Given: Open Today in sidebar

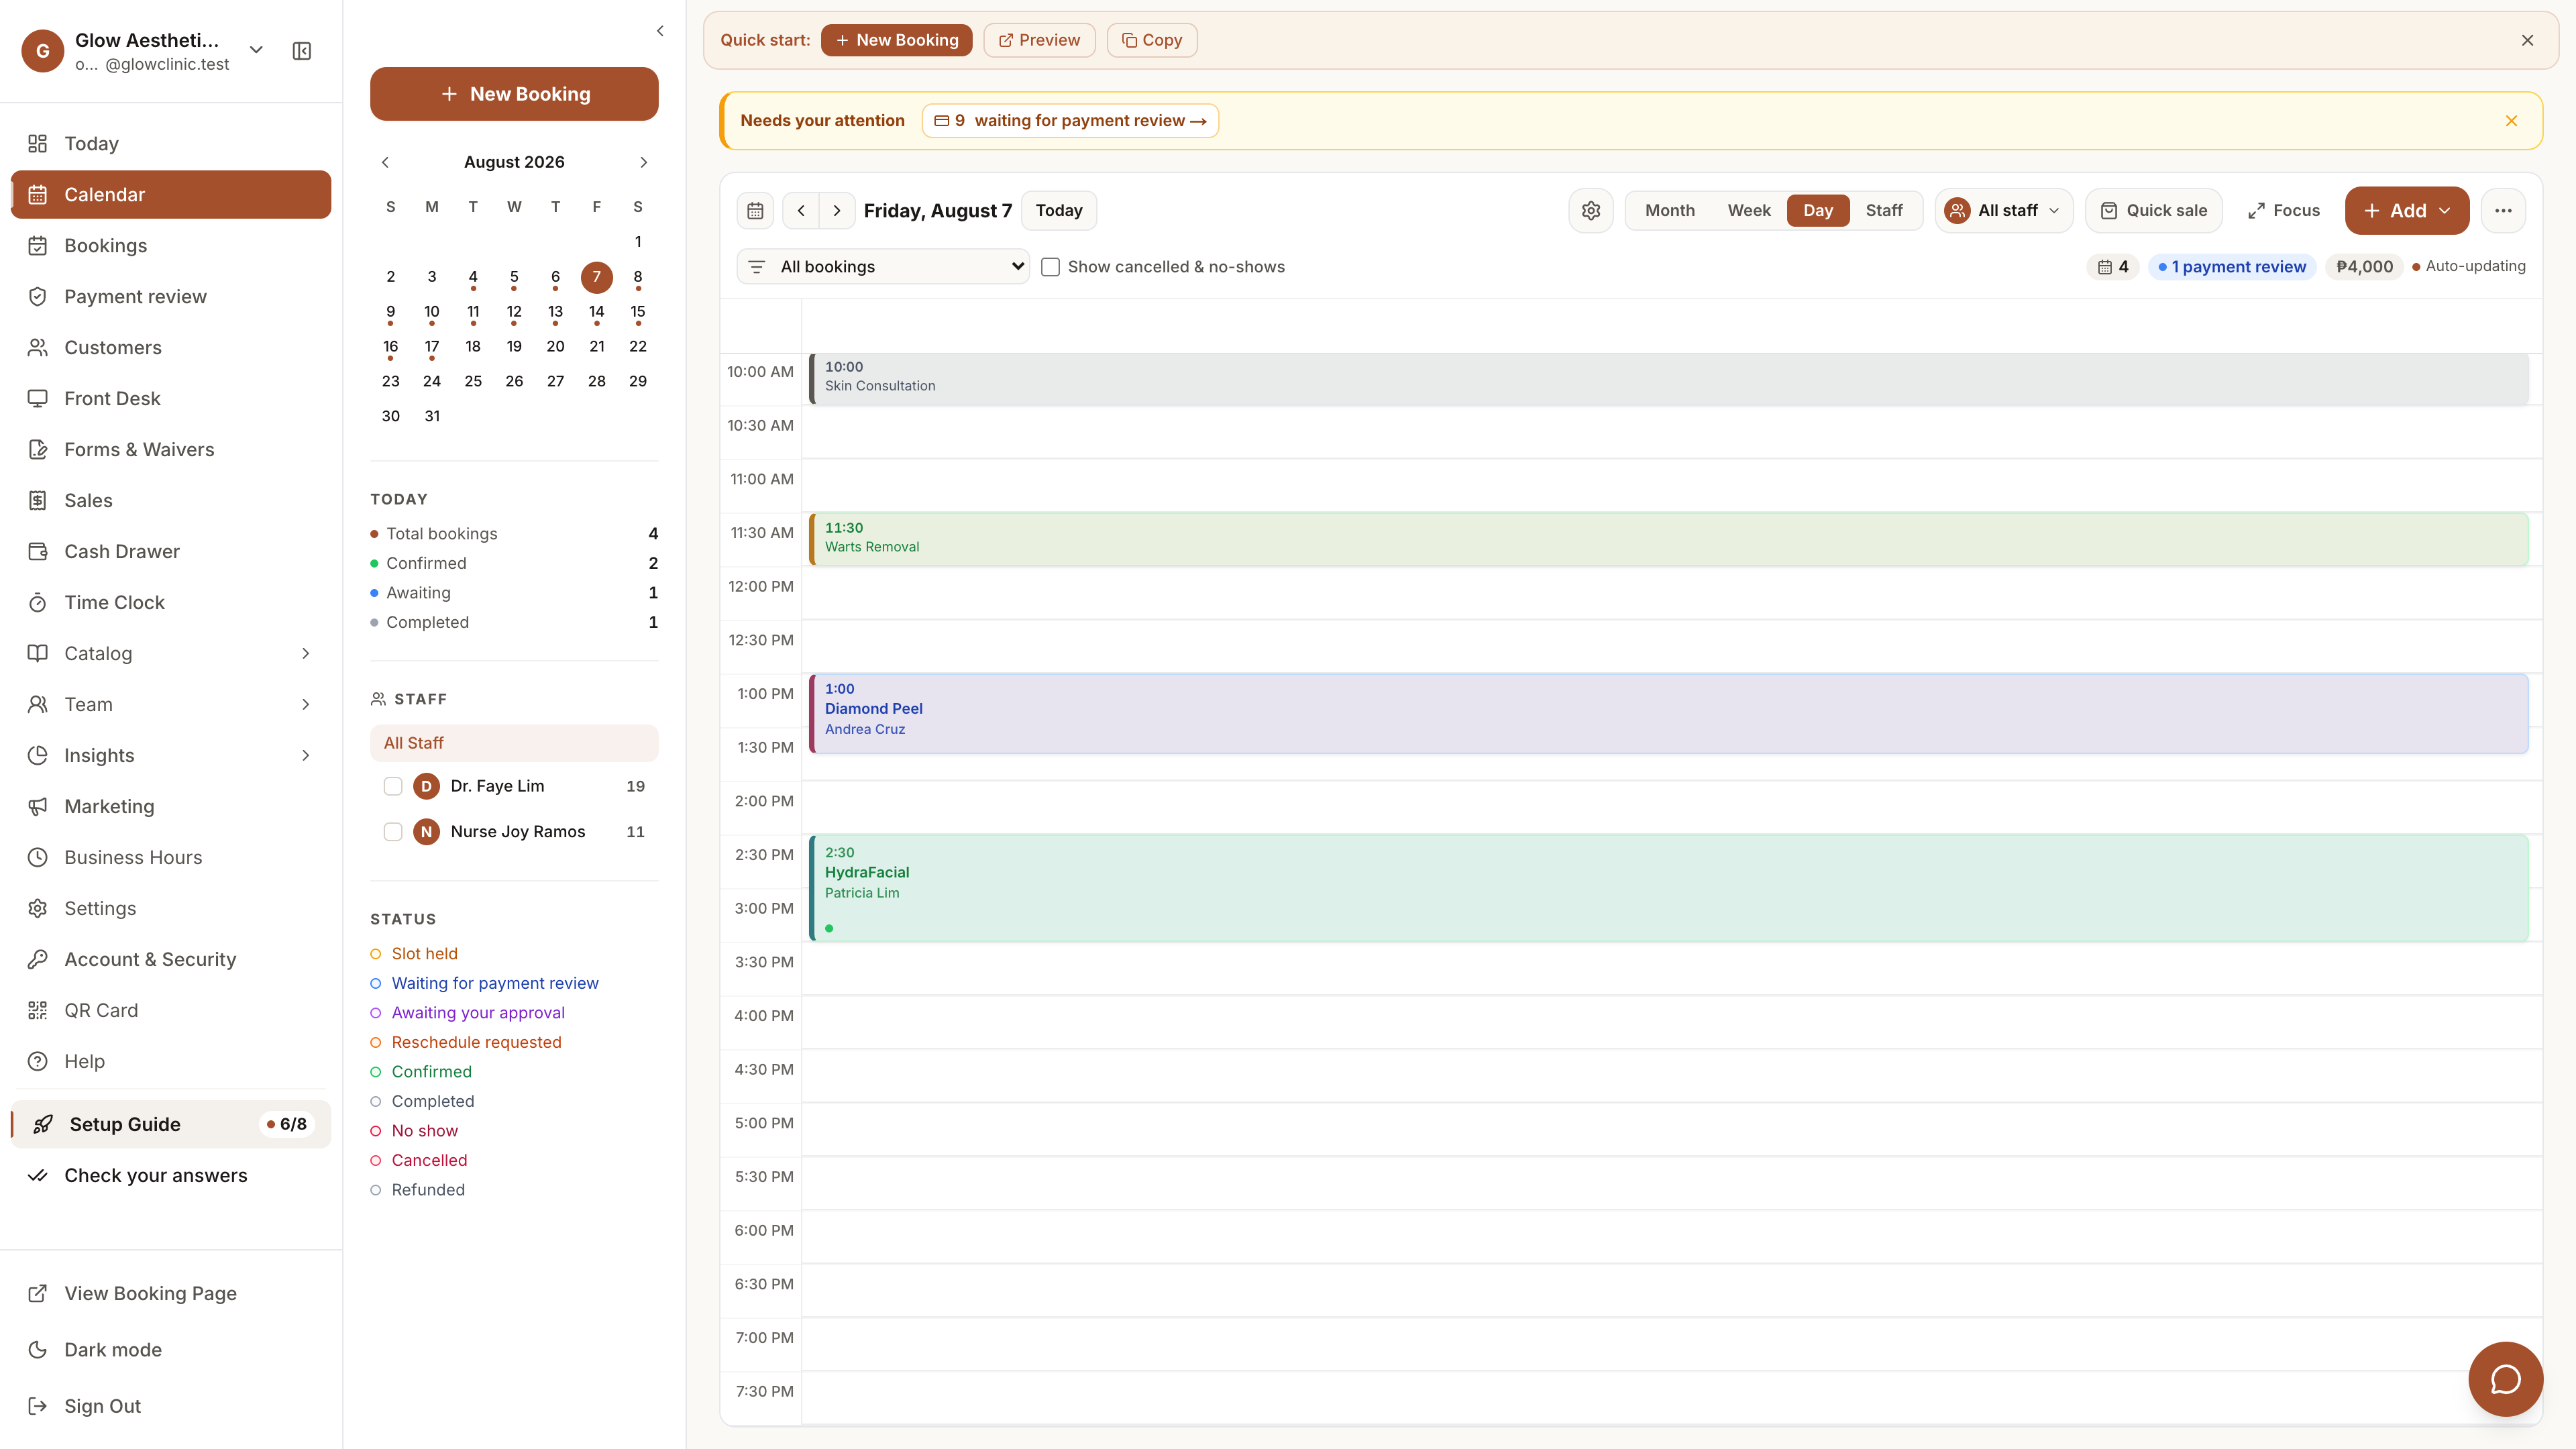Looking at the screenshot, I should (171, 143).
